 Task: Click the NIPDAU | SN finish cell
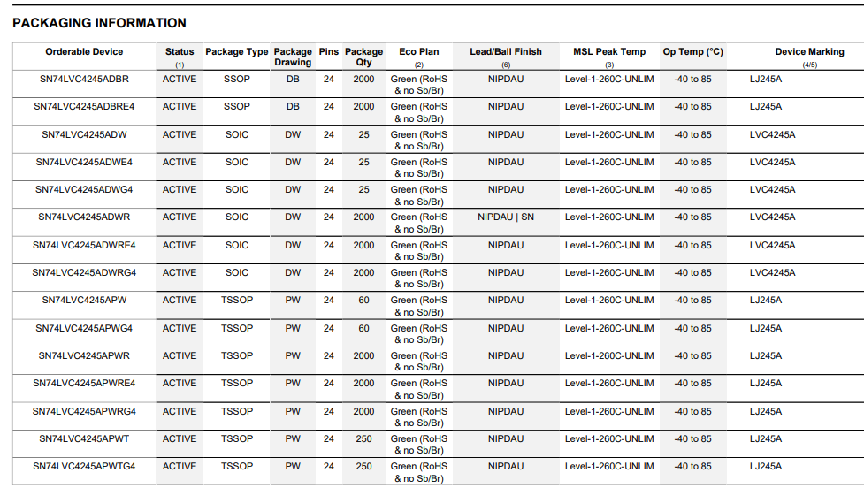(x=505, y=217)
